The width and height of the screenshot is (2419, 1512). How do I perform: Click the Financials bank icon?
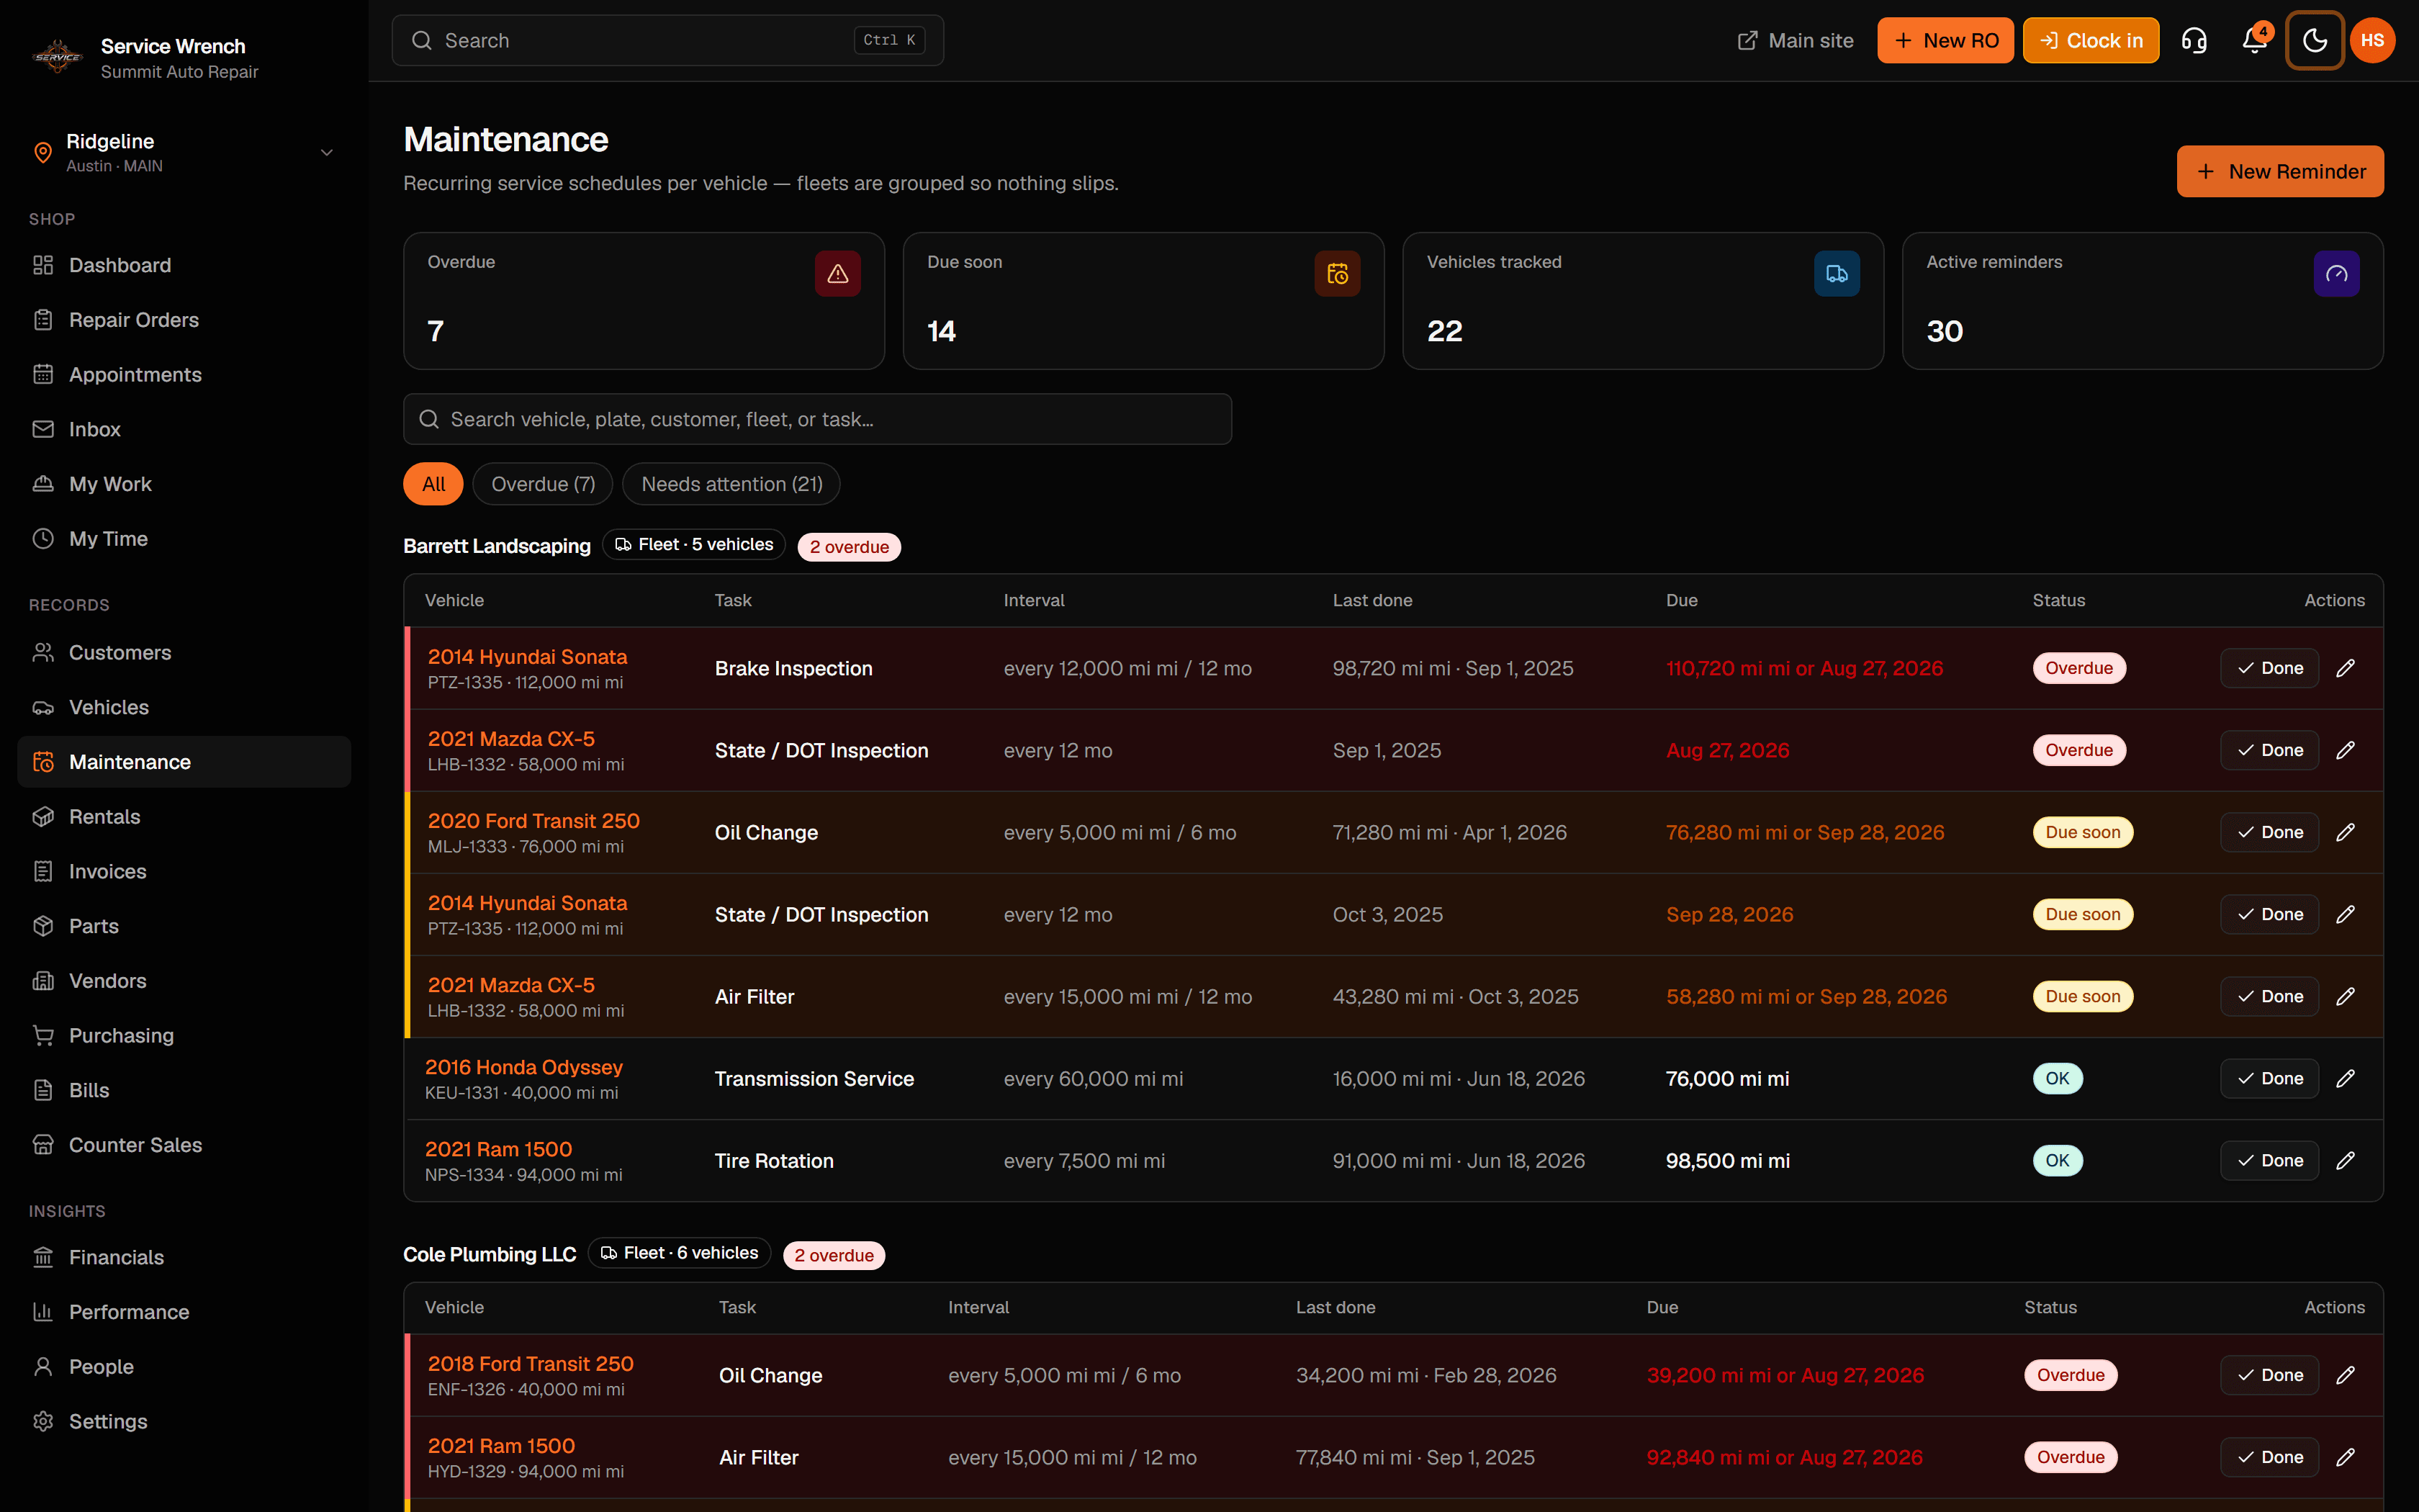43,1257
